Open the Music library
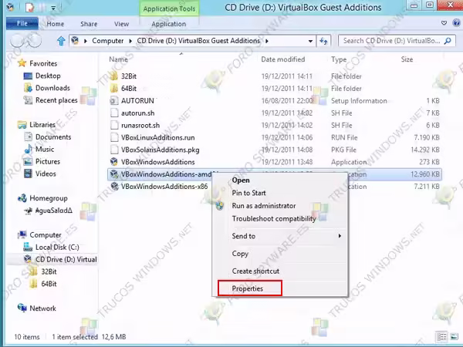Image resolution: width=463 pixels, height=347 pixels. click(45, 150)
